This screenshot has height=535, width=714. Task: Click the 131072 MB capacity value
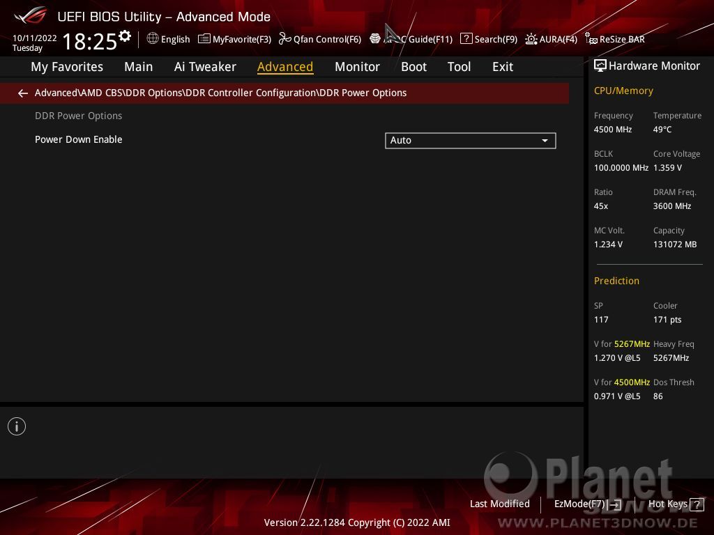point(675,245)
